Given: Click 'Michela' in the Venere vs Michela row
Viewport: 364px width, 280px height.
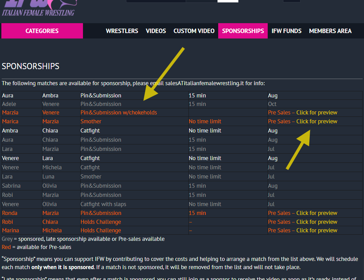Looking at the screenshot, I should pos(52,168).
